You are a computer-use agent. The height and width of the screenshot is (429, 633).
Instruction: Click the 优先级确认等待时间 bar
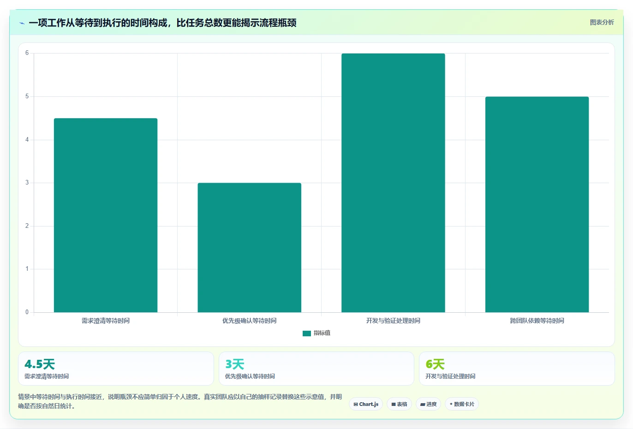[x=250, y=248]
